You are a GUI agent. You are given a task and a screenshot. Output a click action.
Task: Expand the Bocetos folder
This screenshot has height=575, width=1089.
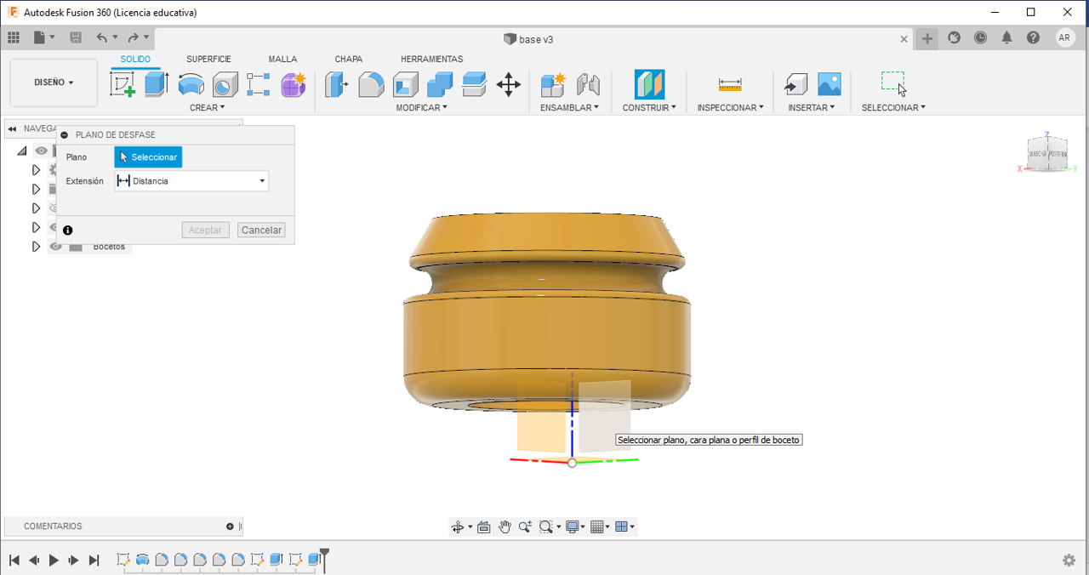click(36, 247)
